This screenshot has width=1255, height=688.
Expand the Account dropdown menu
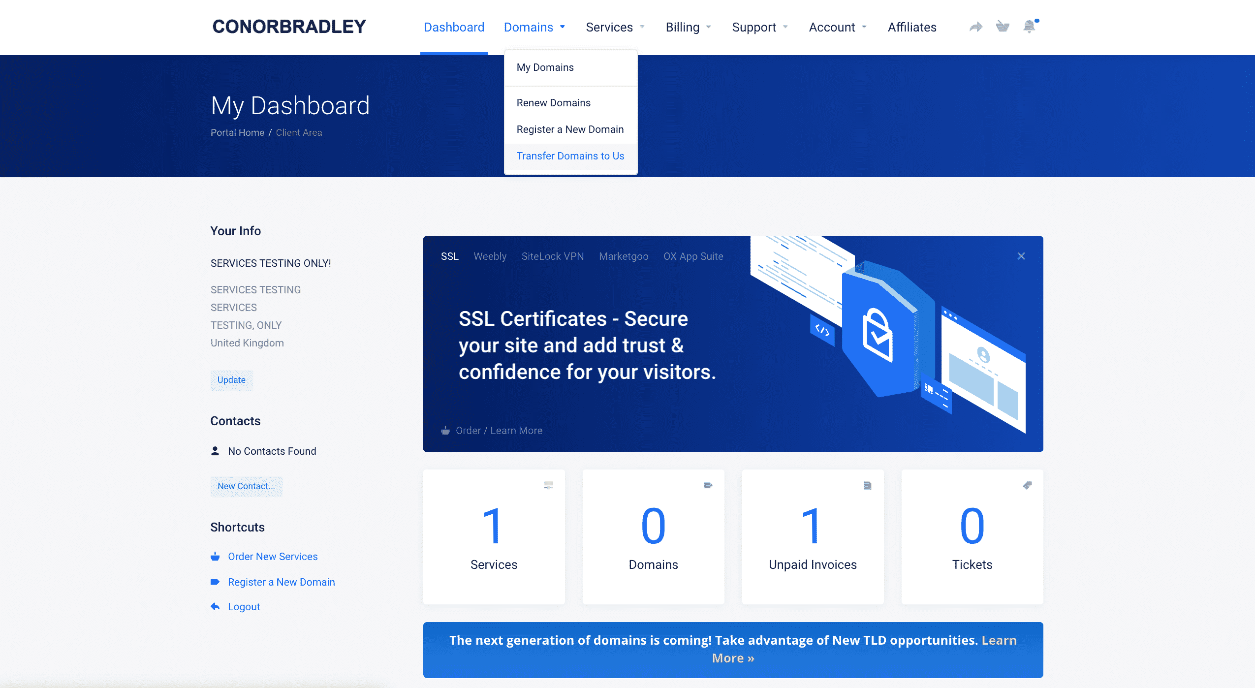tap(838, 27)
